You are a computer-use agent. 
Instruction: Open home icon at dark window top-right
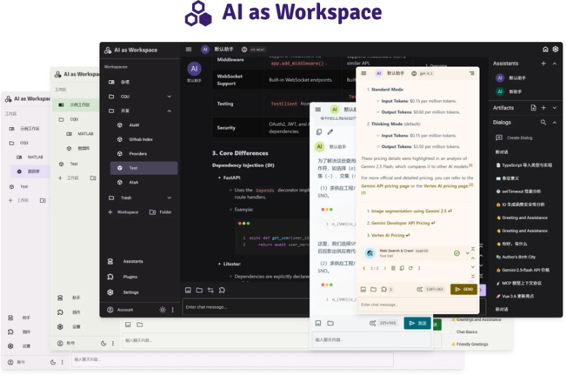[x=546, y=50]
